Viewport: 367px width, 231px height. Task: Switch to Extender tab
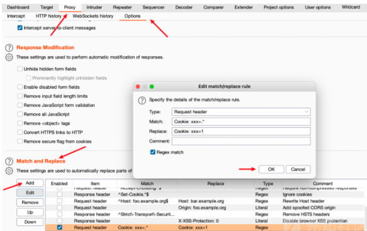(x=244, y=8)
